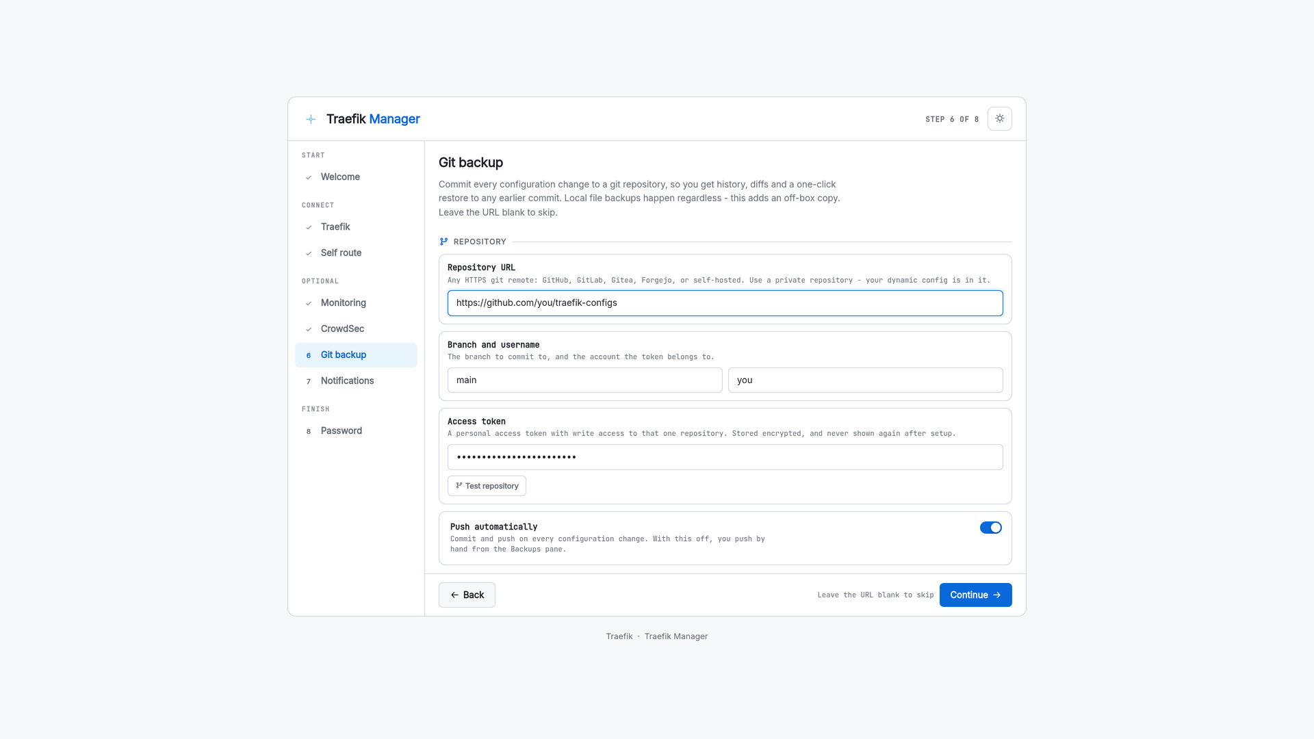Click the footer Traefik text
This screenshot has height=739, width=1314.
(619, 636)
